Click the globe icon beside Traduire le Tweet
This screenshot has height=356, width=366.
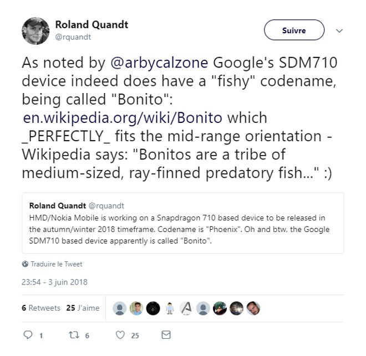(x=25, y=264)
